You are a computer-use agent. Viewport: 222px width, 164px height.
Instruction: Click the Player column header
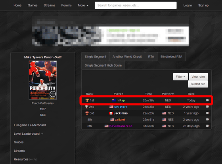tap(119, 94)
